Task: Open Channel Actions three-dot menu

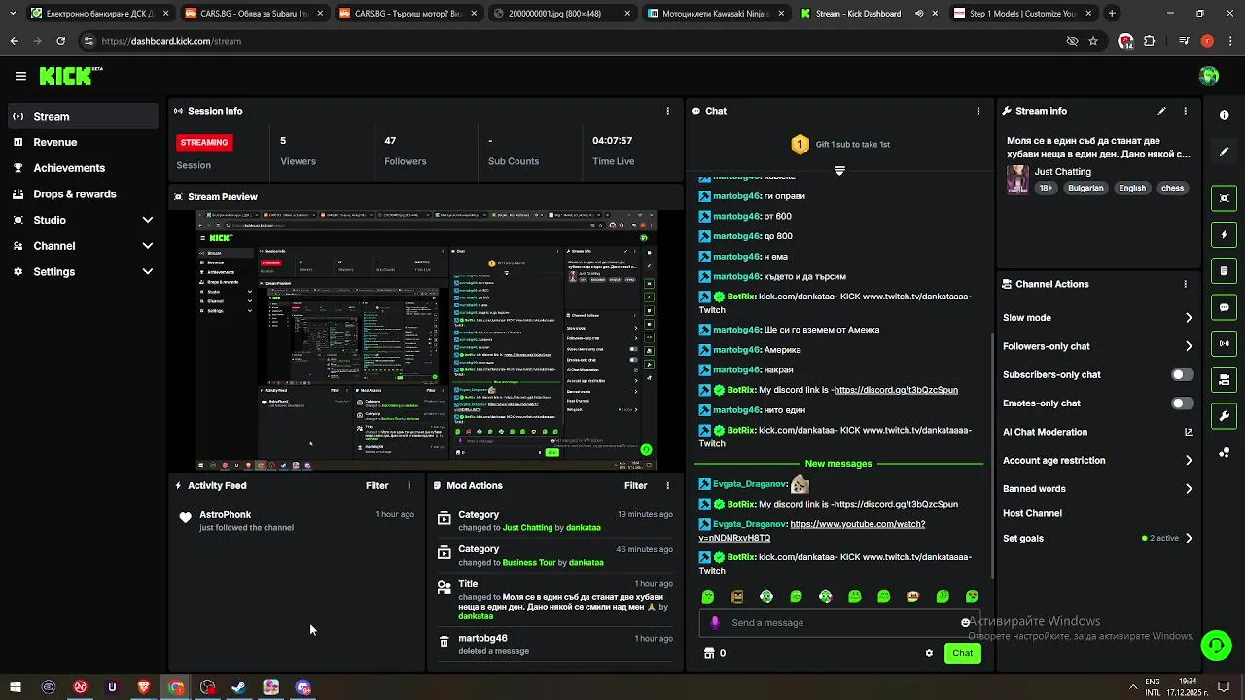Action: tap(1185, 284)
